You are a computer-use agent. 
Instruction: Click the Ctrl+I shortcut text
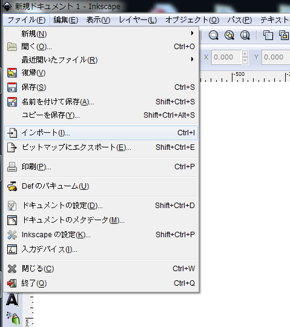pyautogui.click(x=186, y=133)
